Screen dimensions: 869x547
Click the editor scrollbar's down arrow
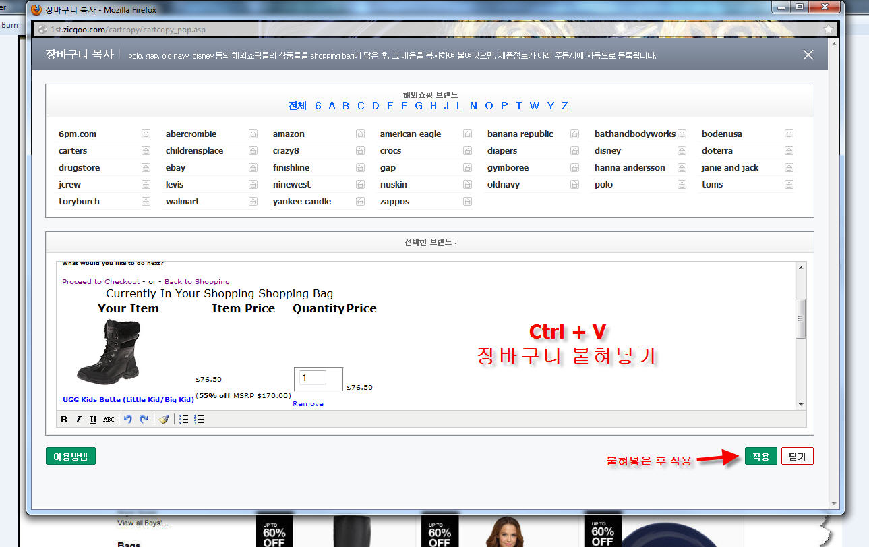point(801,404)
